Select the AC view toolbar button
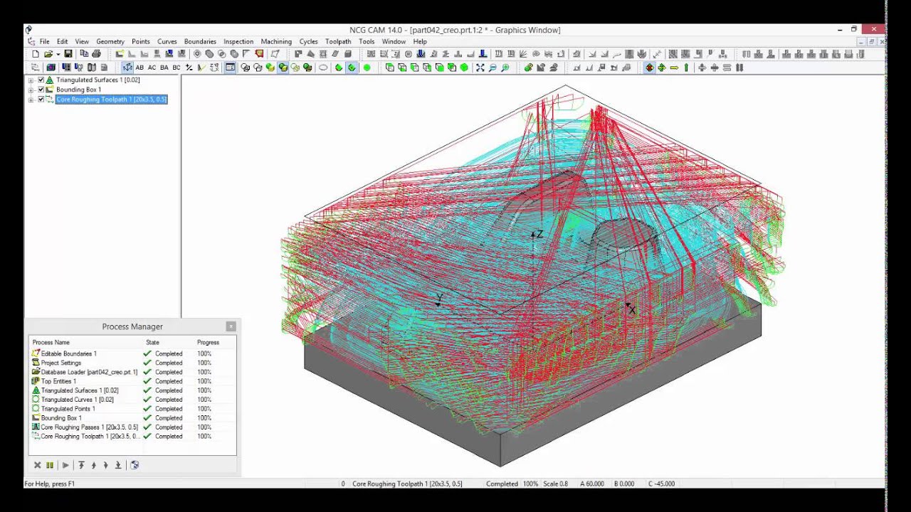The height and width of the screenshot is (512, 911). (152, 68)
